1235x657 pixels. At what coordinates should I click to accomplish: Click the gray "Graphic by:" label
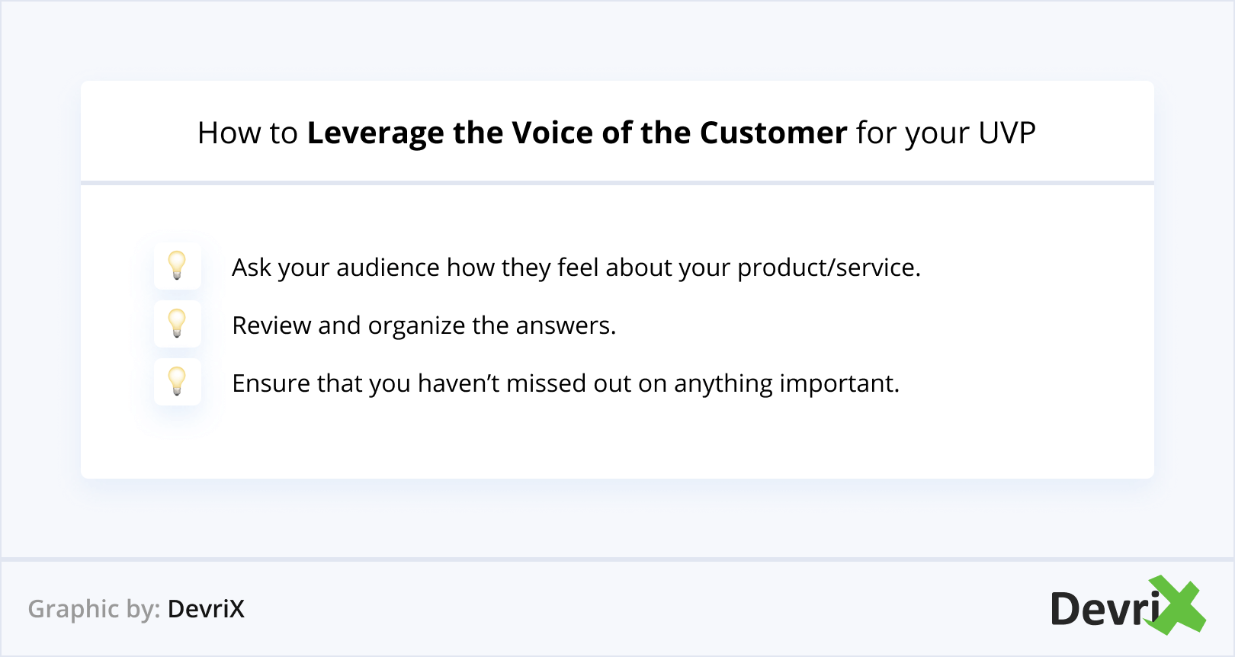point(94,609)
